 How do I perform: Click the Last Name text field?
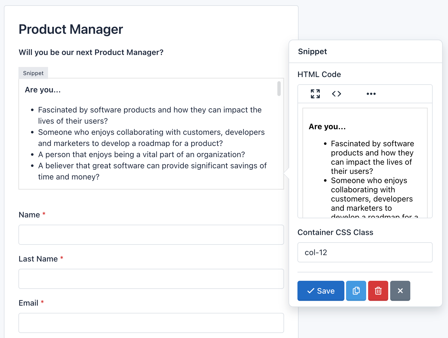point(151,279)
